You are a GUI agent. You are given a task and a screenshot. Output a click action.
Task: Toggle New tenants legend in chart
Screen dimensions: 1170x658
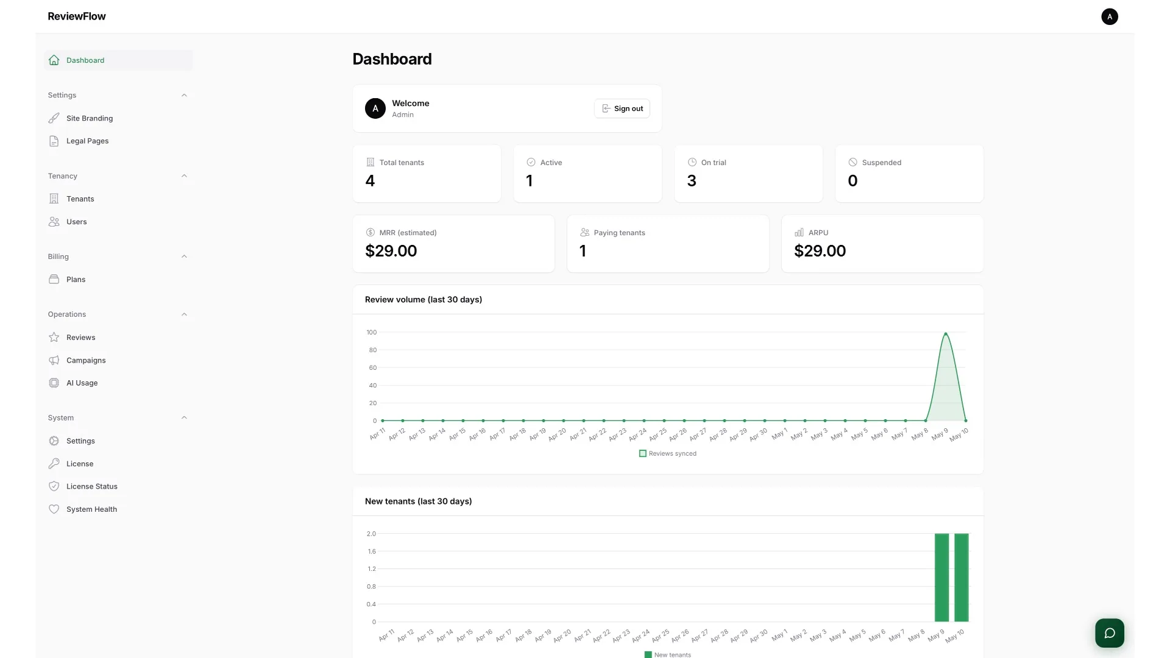click(x=667, y=654)
